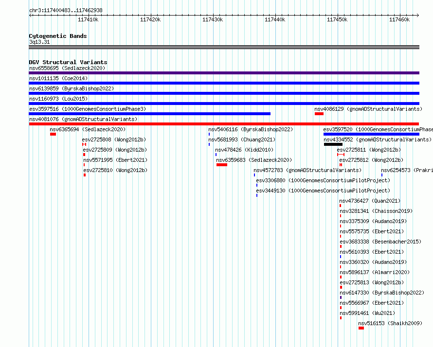Select the red nsv6359683 variant block
Screen dimensions: 433x347
point(222,165)
